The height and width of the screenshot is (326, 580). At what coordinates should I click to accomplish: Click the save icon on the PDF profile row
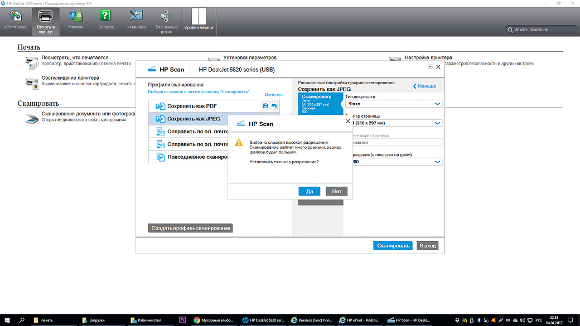pos(265,106)
